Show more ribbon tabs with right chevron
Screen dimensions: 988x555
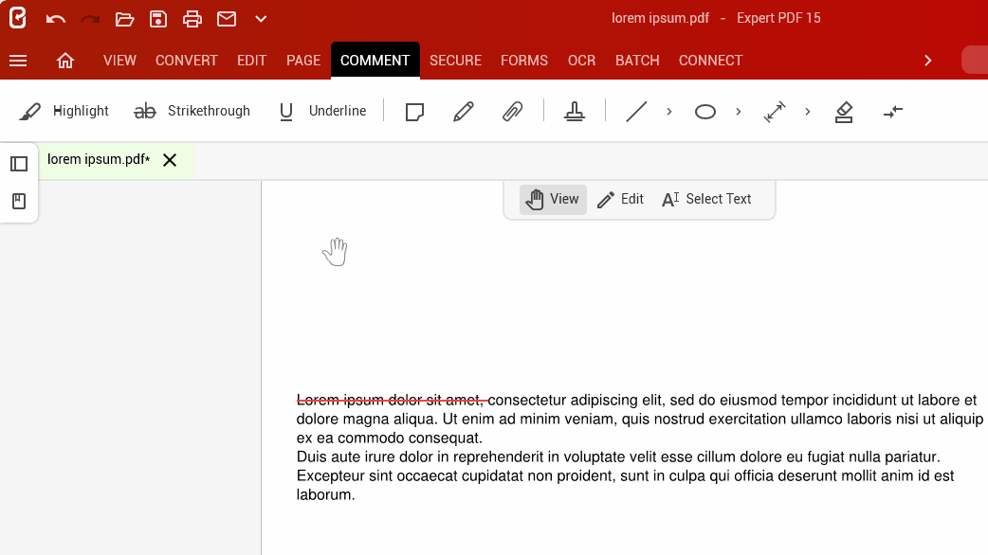[x=927, y=61]
